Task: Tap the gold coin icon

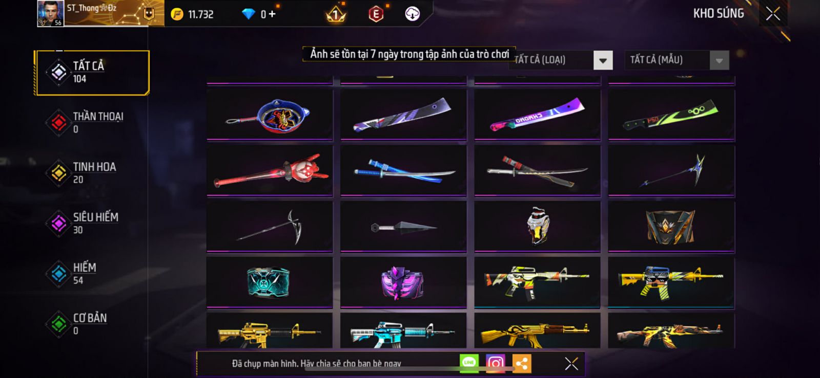Action: coord(177,14)
